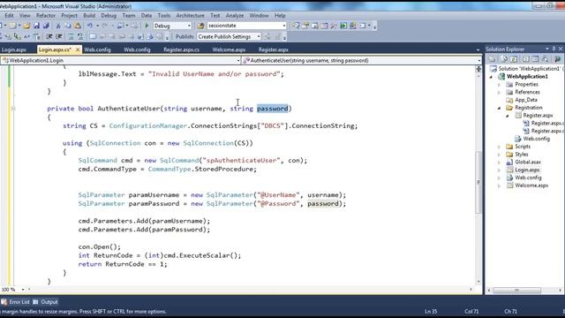Click the Solution Explorer horizontal scrollbar
The width and height of the screenshot is (565, 318).
pos(516,291)
